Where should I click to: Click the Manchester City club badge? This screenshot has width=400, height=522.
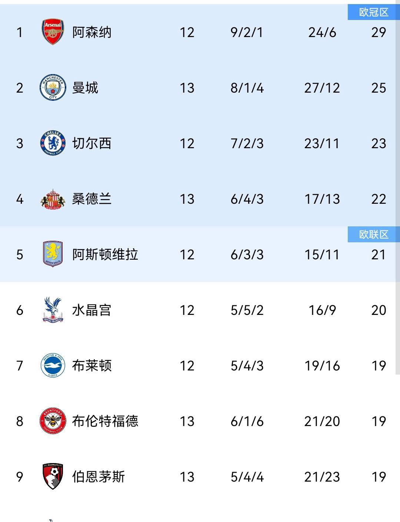(x=53, y=88)
